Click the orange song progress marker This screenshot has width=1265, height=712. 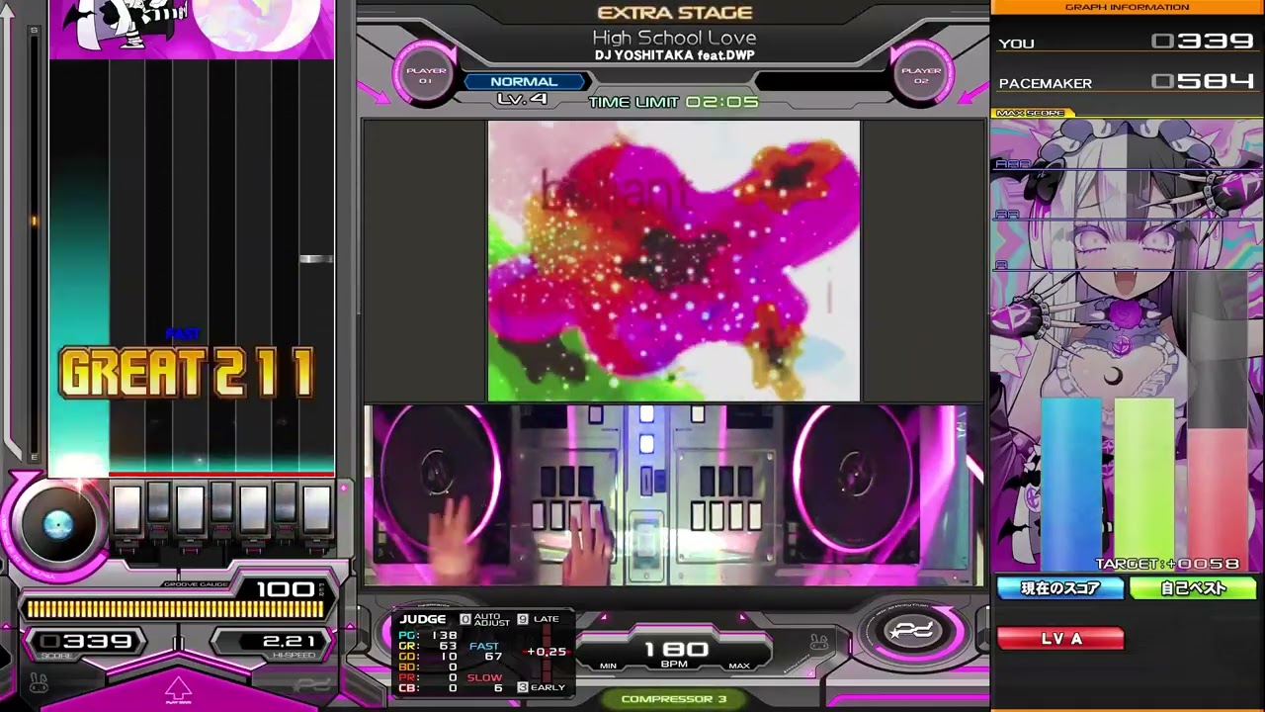[34, 221]
